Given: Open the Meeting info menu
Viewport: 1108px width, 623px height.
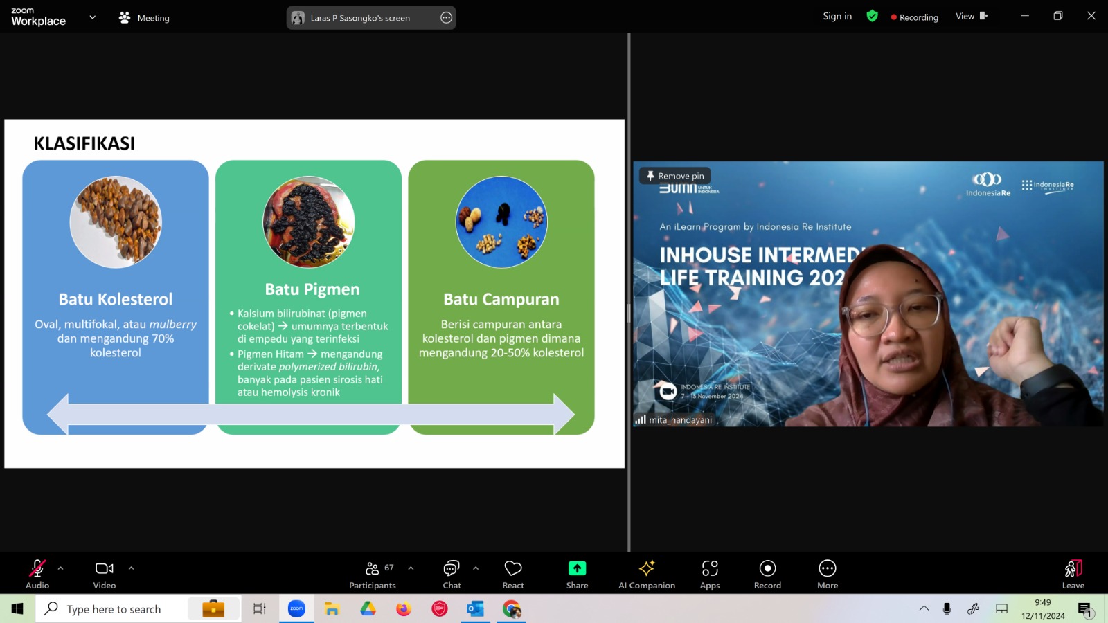Looking at the screenshot, I should pyautogui.click(x=144, y=18).
